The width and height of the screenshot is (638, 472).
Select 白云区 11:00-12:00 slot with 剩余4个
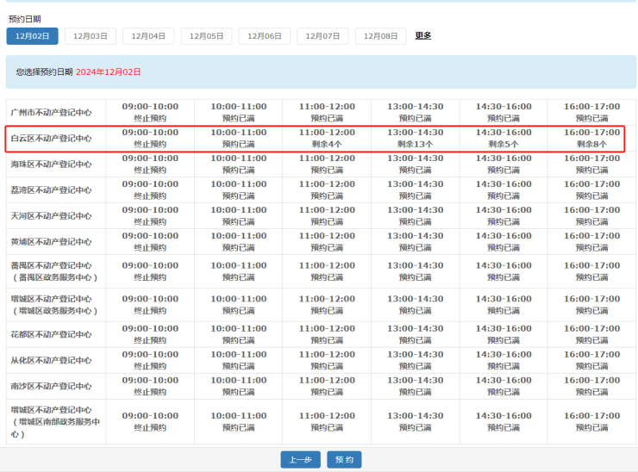pos(327,138)
